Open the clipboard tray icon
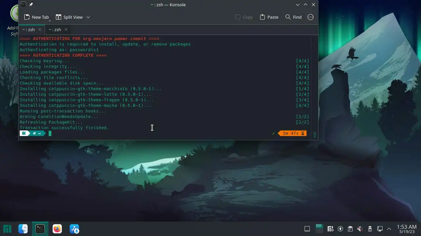Image resolution: width=421 pixels, height=236 pixels. (350, 229)
